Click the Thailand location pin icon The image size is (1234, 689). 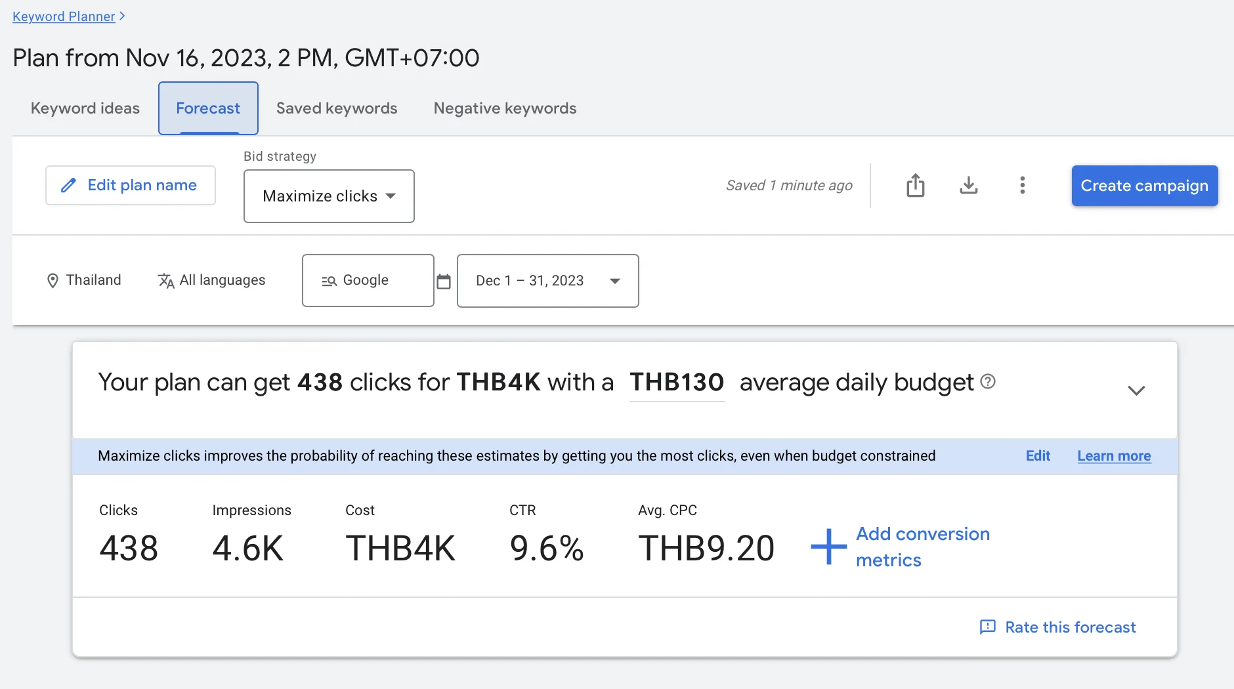pos(53,281)
